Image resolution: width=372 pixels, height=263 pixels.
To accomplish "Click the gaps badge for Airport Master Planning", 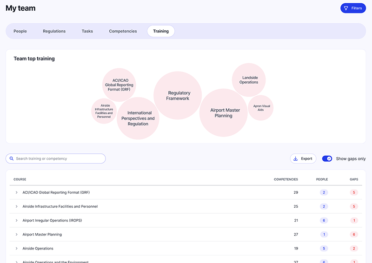I will tap(354, 235).
